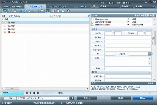157x105 pixels.
Task: Collapse the 拡張 section
Action: click(x=150, y=72)
